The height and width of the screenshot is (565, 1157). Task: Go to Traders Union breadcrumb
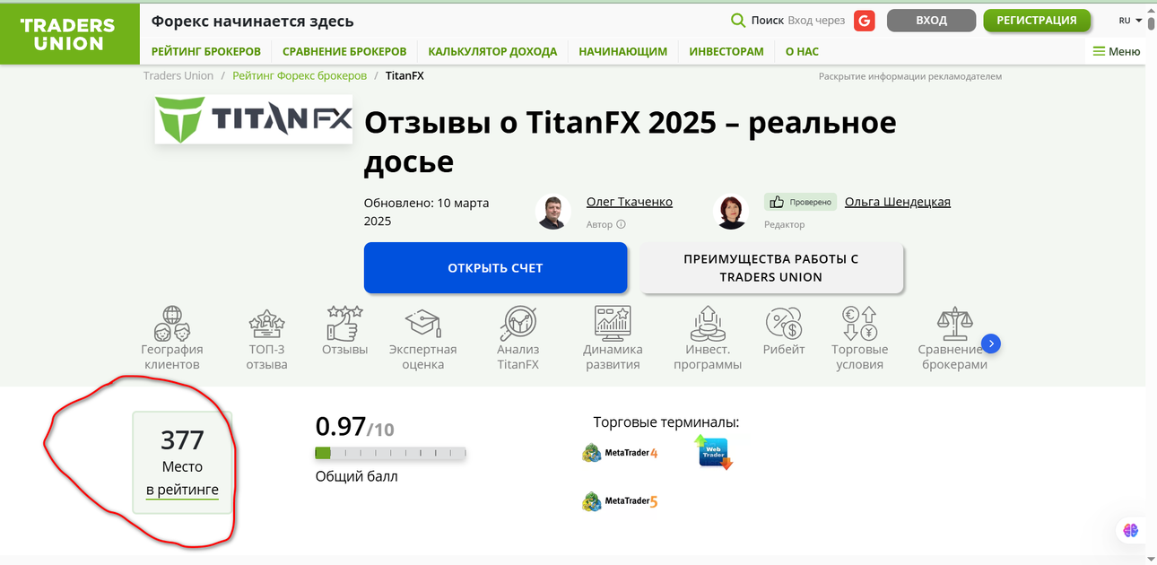(178, 75)
